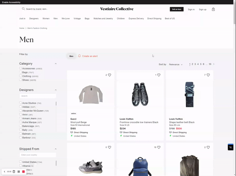236x176 pixels.
Task: Click the Men filter chip
Action: [71, 56]
